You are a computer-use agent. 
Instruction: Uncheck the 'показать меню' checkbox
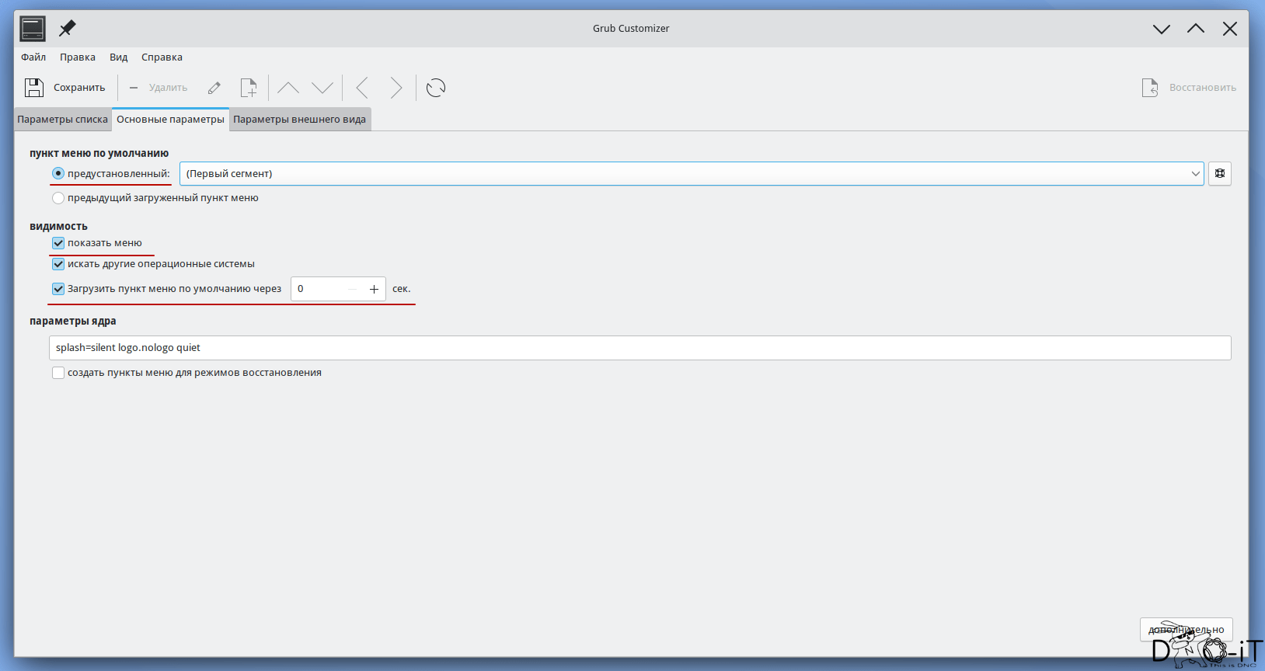coord(58,243)
